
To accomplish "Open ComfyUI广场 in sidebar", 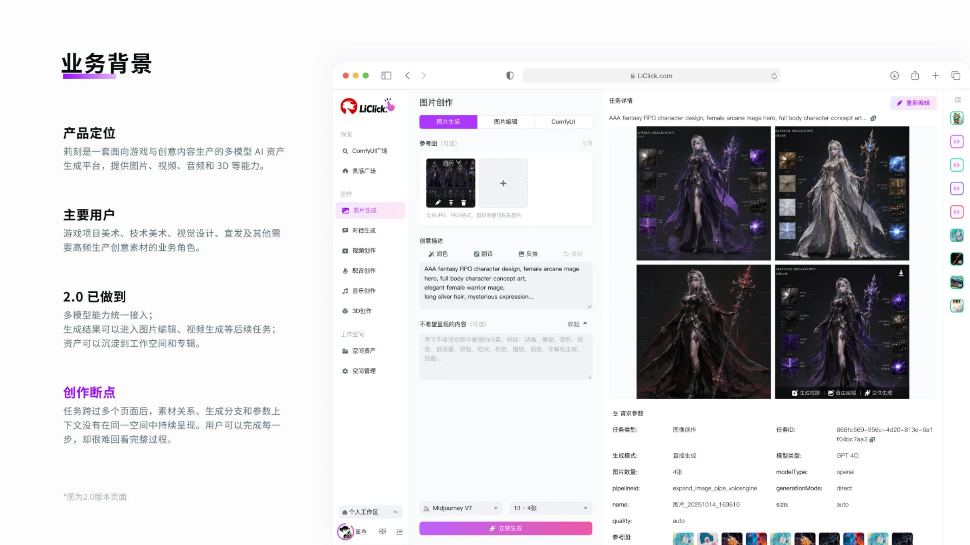I will 370,151.
